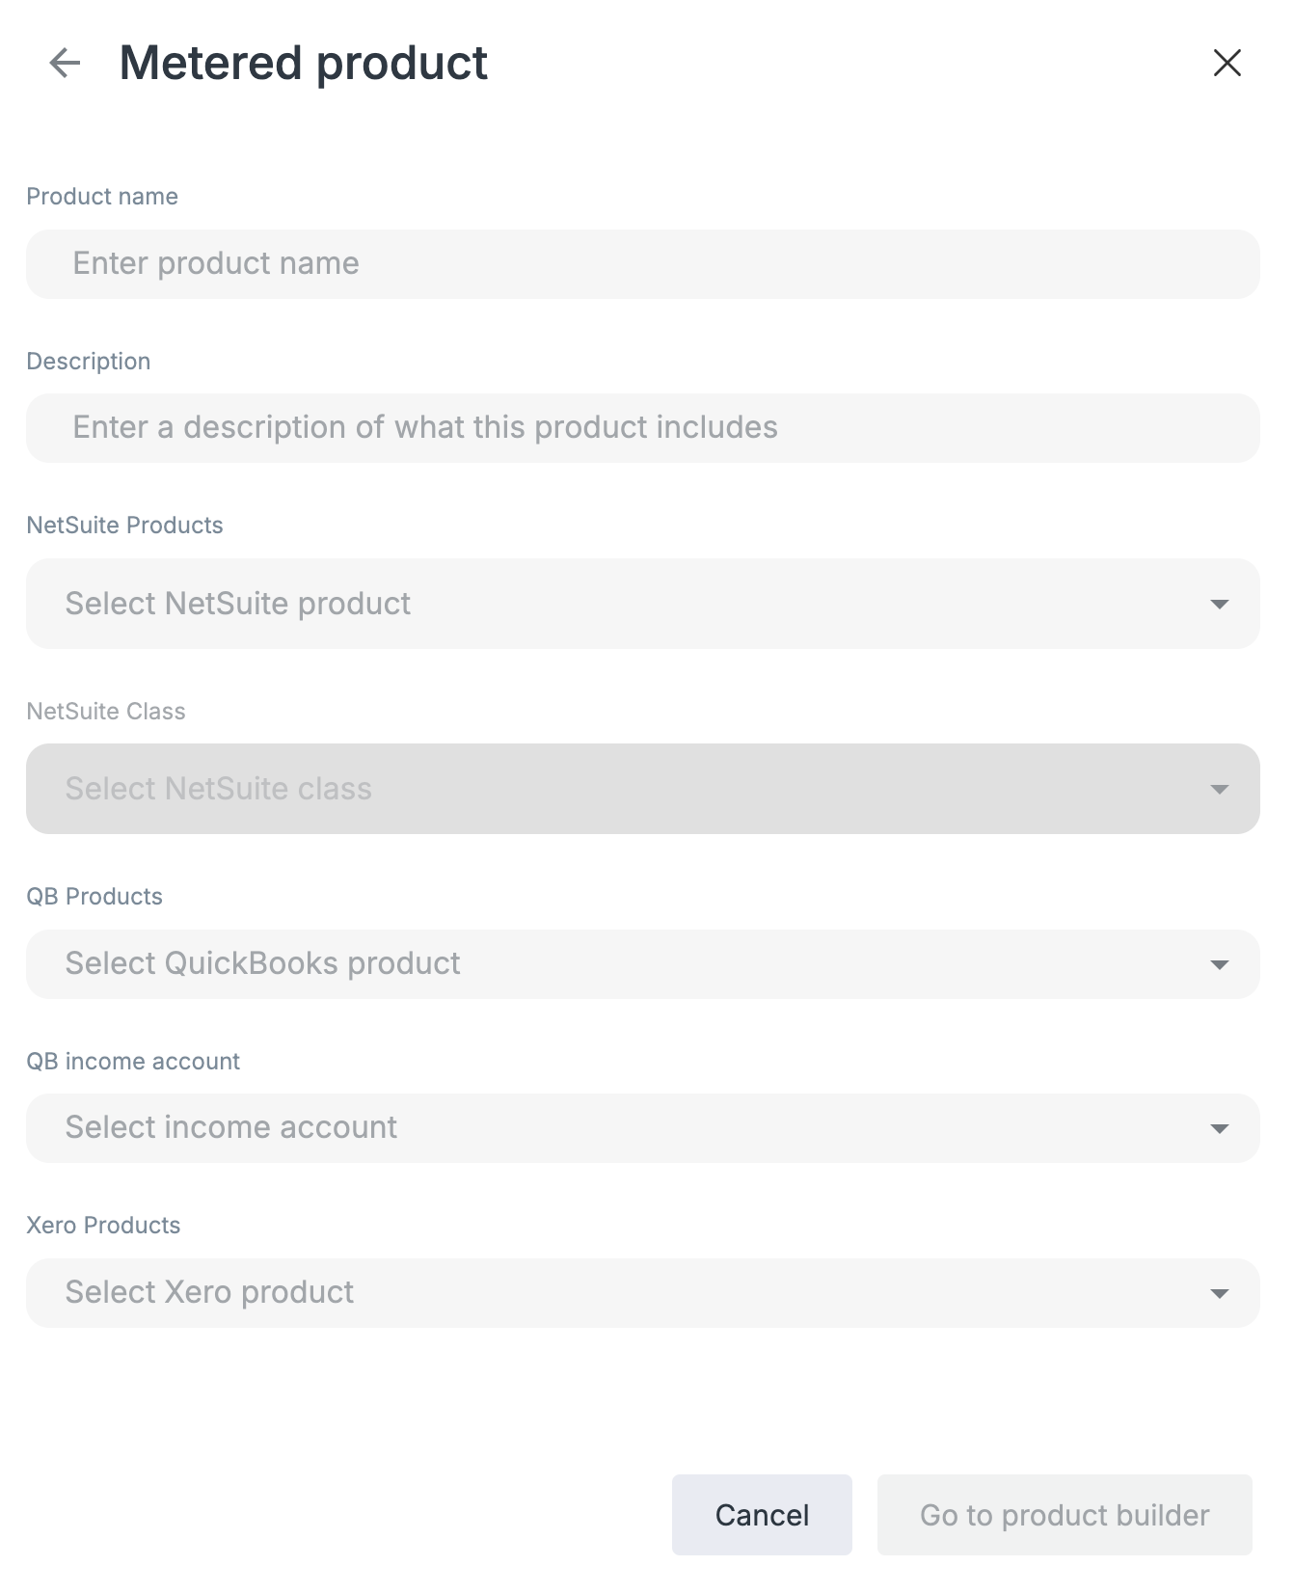Expand the Select QuickBooks product dropdown

[642, 964]
